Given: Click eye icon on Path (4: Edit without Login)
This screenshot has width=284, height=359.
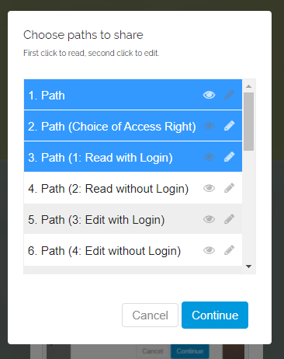Looking at the screenshot, I should 209,250.
